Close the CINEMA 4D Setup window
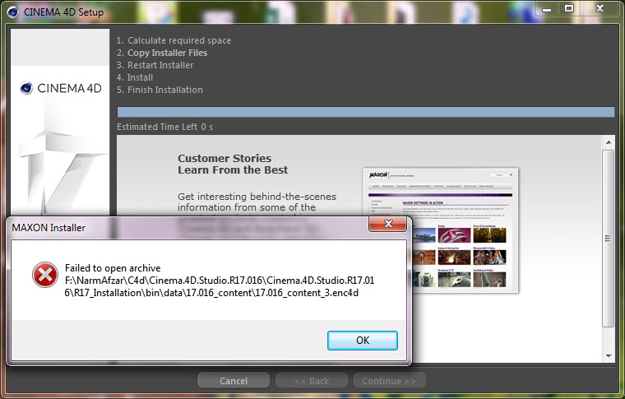Viewport: 625px width, 399px height. 600,9
